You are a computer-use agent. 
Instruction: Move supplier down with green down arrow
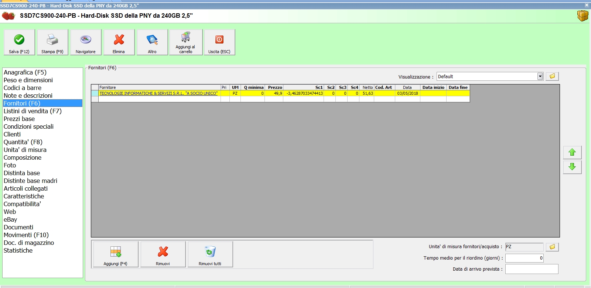(572, 167)
